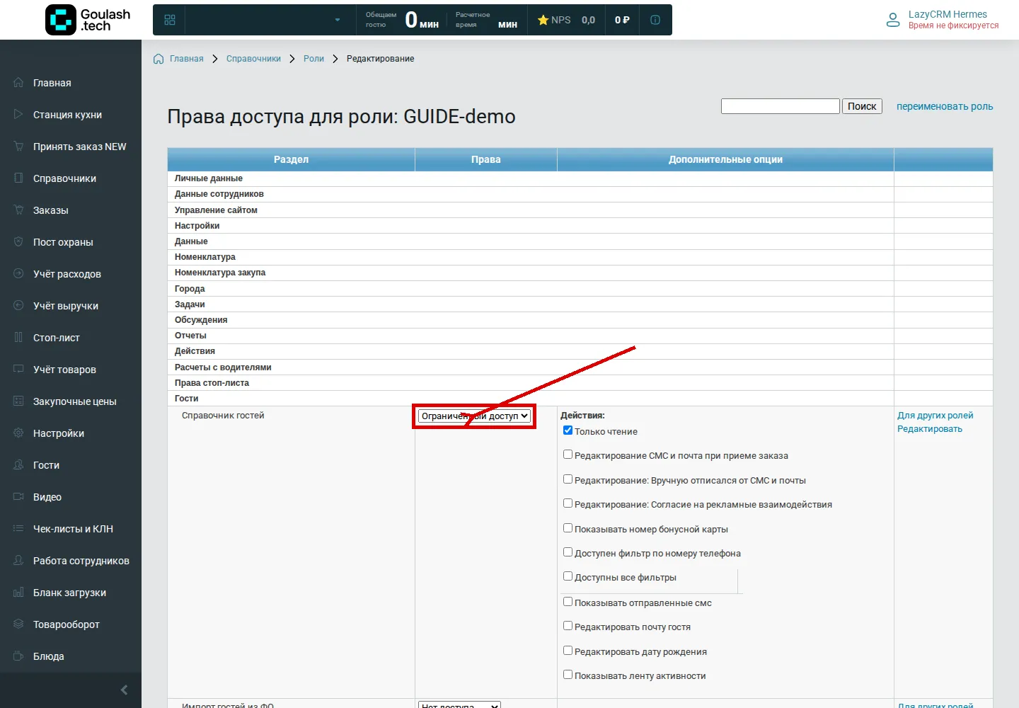Focus the role search input field

click(x=781, y=106)
